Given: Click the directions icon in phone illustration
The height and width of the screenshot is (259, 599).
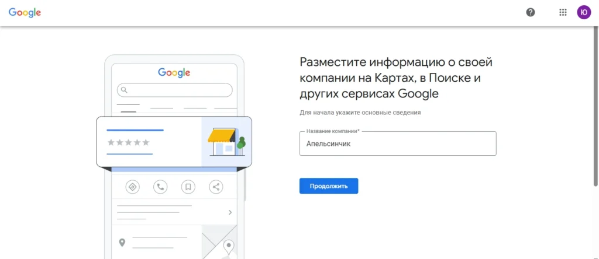Looking at the screenshot, I should point(133,187).
